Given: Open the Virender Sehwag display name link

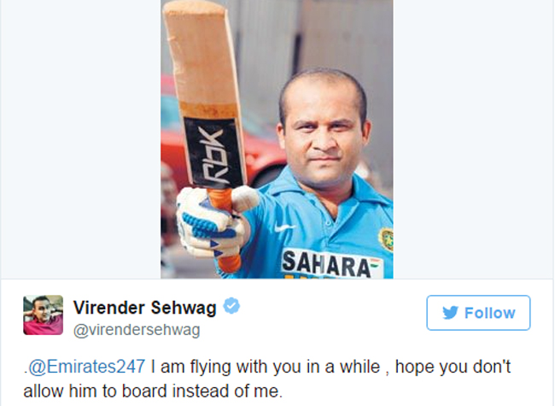Looking at the screenshot, I should (145, 307).
